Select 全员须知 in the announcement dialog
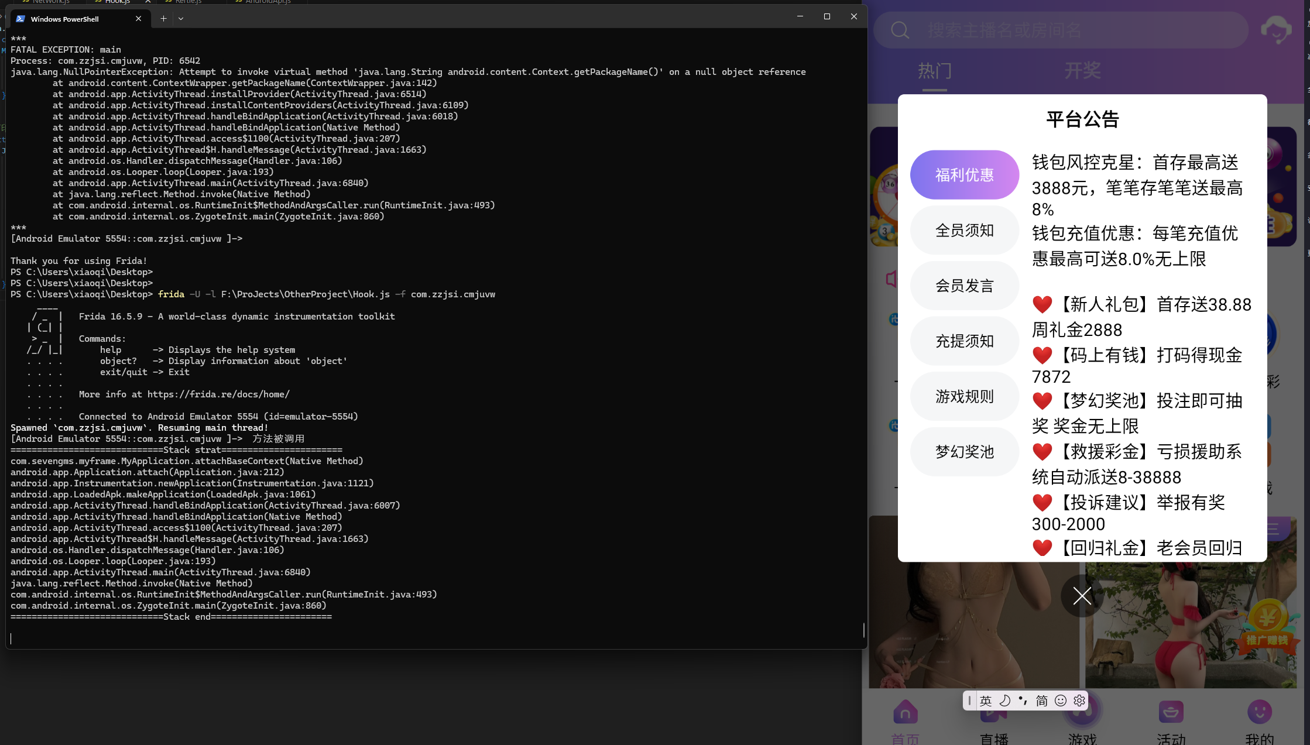 pos(964,230)
